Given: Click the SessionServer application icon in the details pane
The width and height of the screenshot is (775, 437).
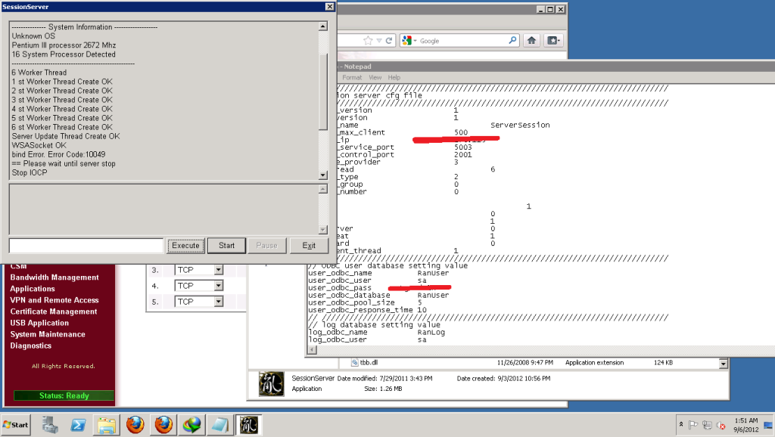Looking at the screenshot, I should [x=272, y=384].
